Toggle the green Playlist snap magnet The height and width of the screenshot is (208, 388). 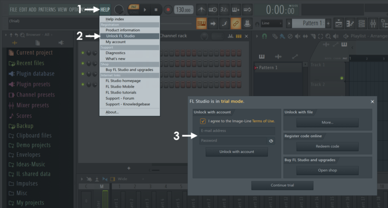(x=265, y=36)
